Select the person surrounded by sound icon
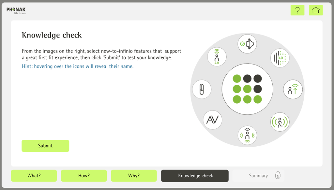Image resolution: width=334 pixels, height=190 pixels. 247,135
